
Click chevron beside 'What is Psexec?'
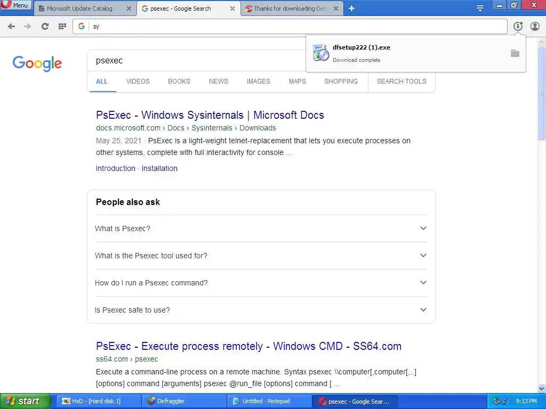click(x=423, y=228)
